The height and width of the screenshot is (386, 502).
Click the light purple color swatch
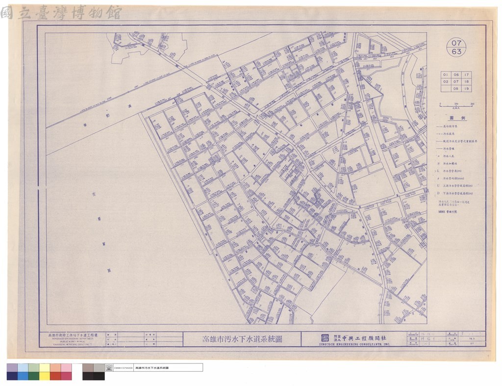click(x=12, y=368)
